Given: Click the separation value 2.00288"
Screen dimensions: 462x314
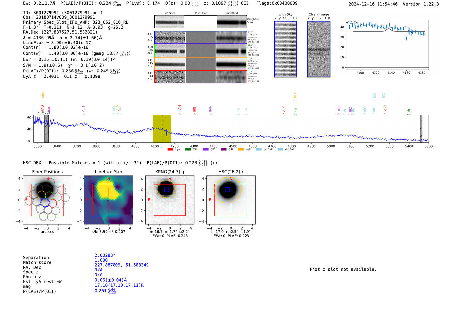Looking at the screenshot, I should click(x=105, y=255).
